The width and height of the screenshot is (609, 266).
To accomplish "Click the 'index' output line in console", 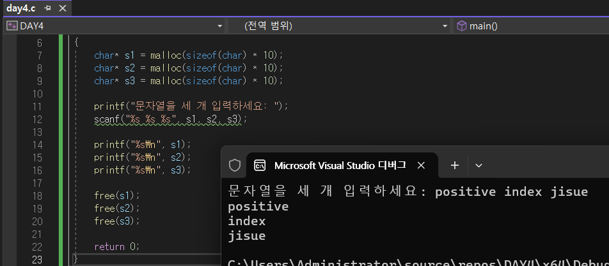I will [247, 221].
